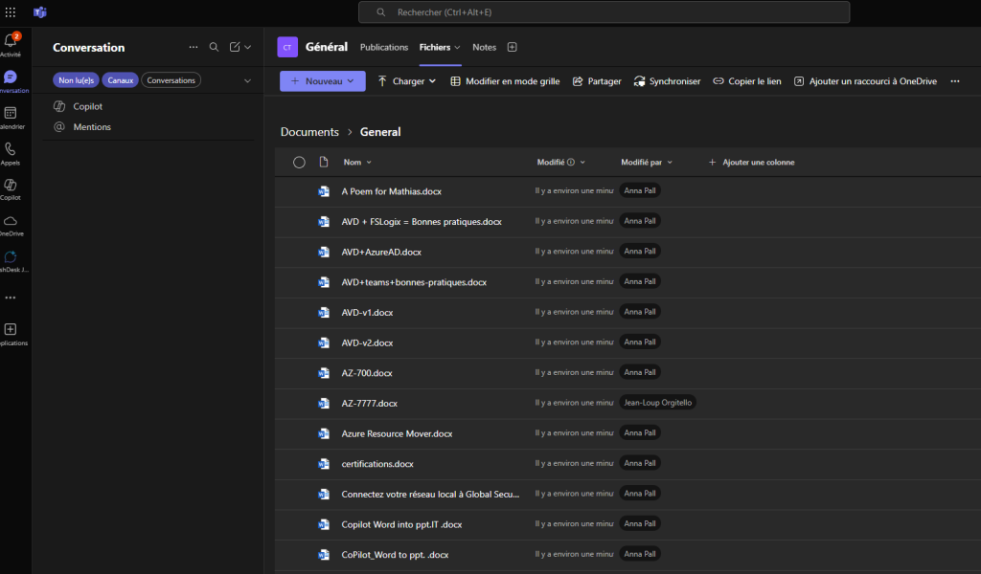Viewport: 981px width, 574px height.
Task: Open Copilot in conversation list
Action: tap(87, 106)
